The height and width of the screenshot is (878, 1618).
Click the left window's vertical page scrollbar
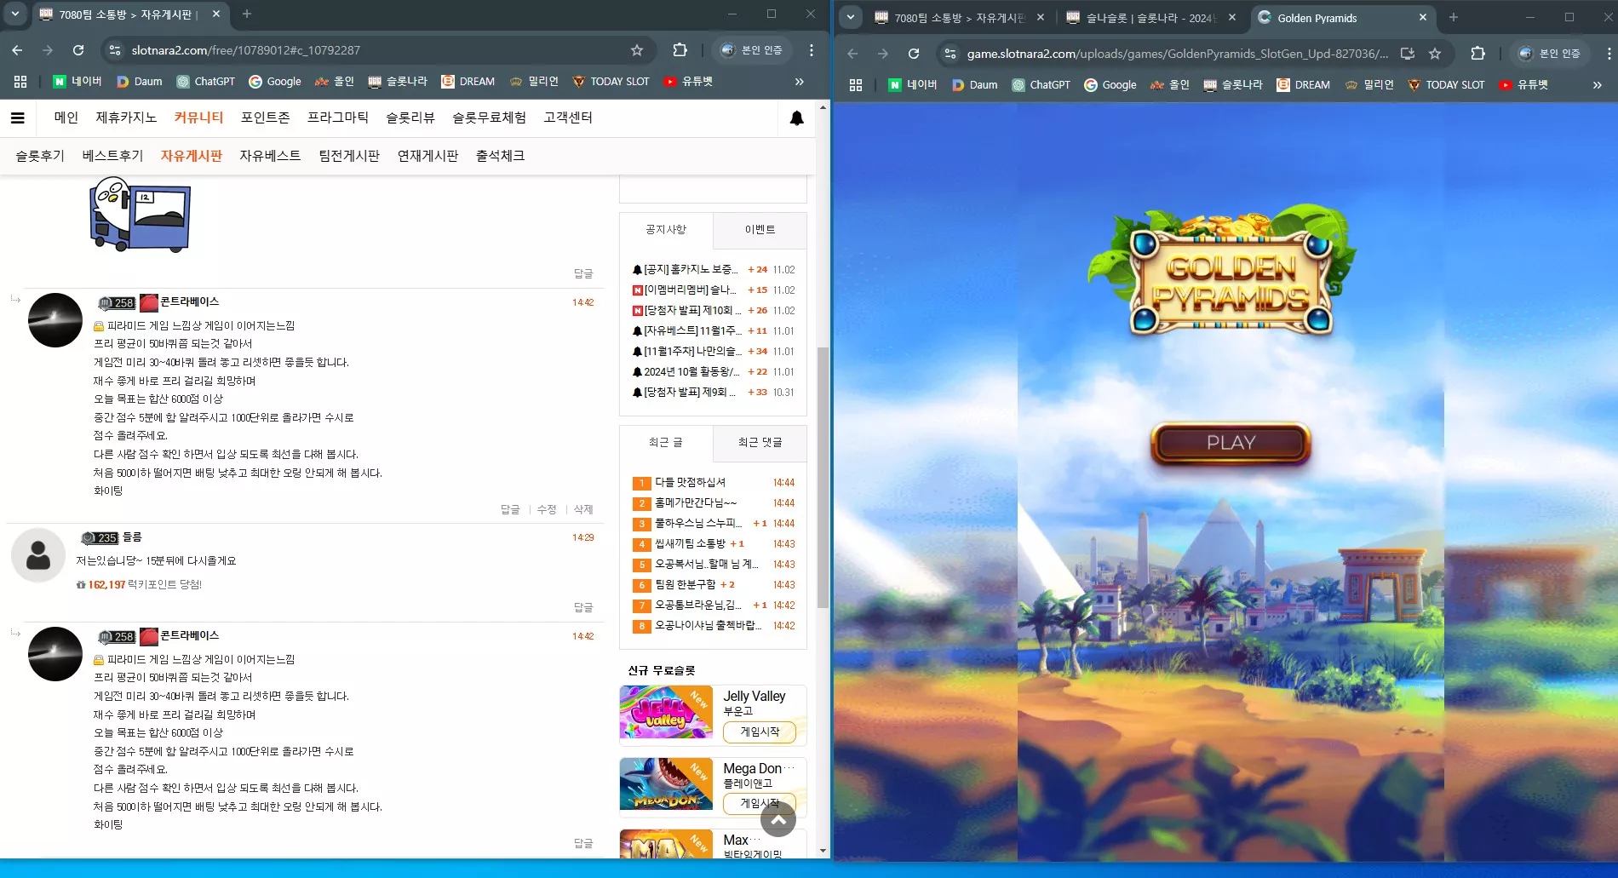823,477
